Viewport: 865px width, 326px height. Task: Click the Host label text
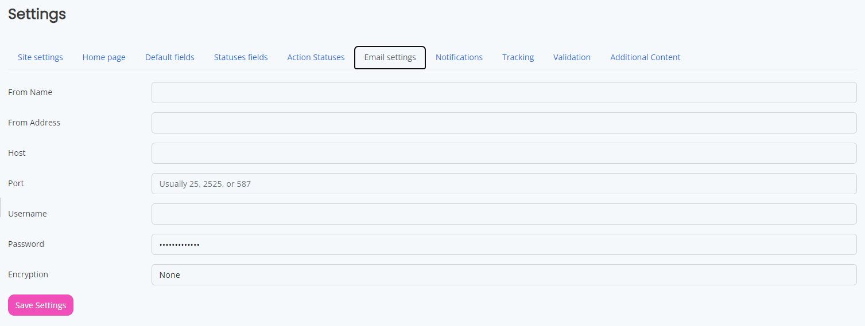pyautogui.click(x=17, y=153)
